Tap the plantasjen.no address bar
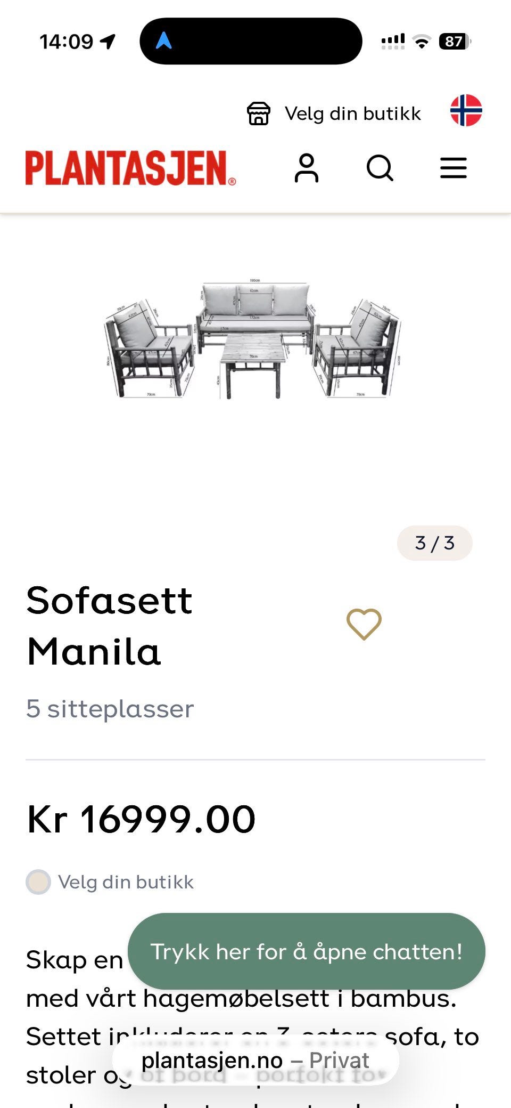Viewport: 511px width, 1108px height. (255, 1061)
